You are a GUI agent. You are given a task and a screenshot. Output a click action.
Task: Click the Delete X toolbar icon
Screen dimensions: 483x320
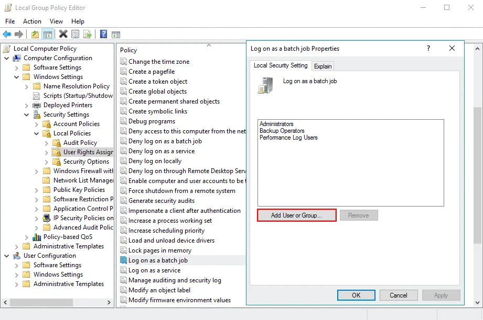(x=63, y=35)
